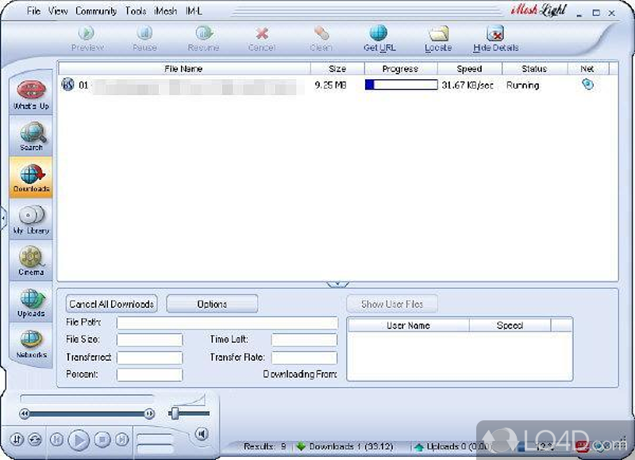Click the network icon in the download row
The width and height of the screenshot is (635, 460).
587,85
